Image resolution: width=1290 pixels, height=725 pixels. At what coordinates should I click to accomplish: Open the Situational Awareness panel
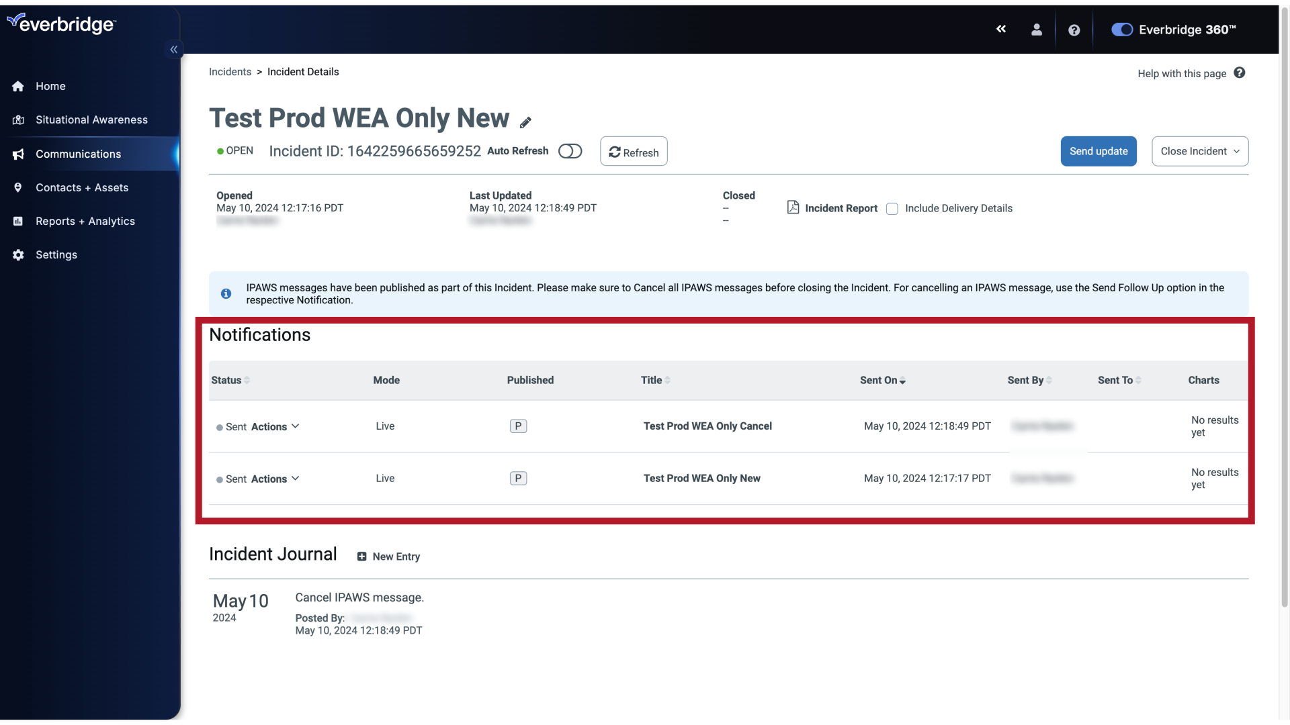(x=91, y=119)
